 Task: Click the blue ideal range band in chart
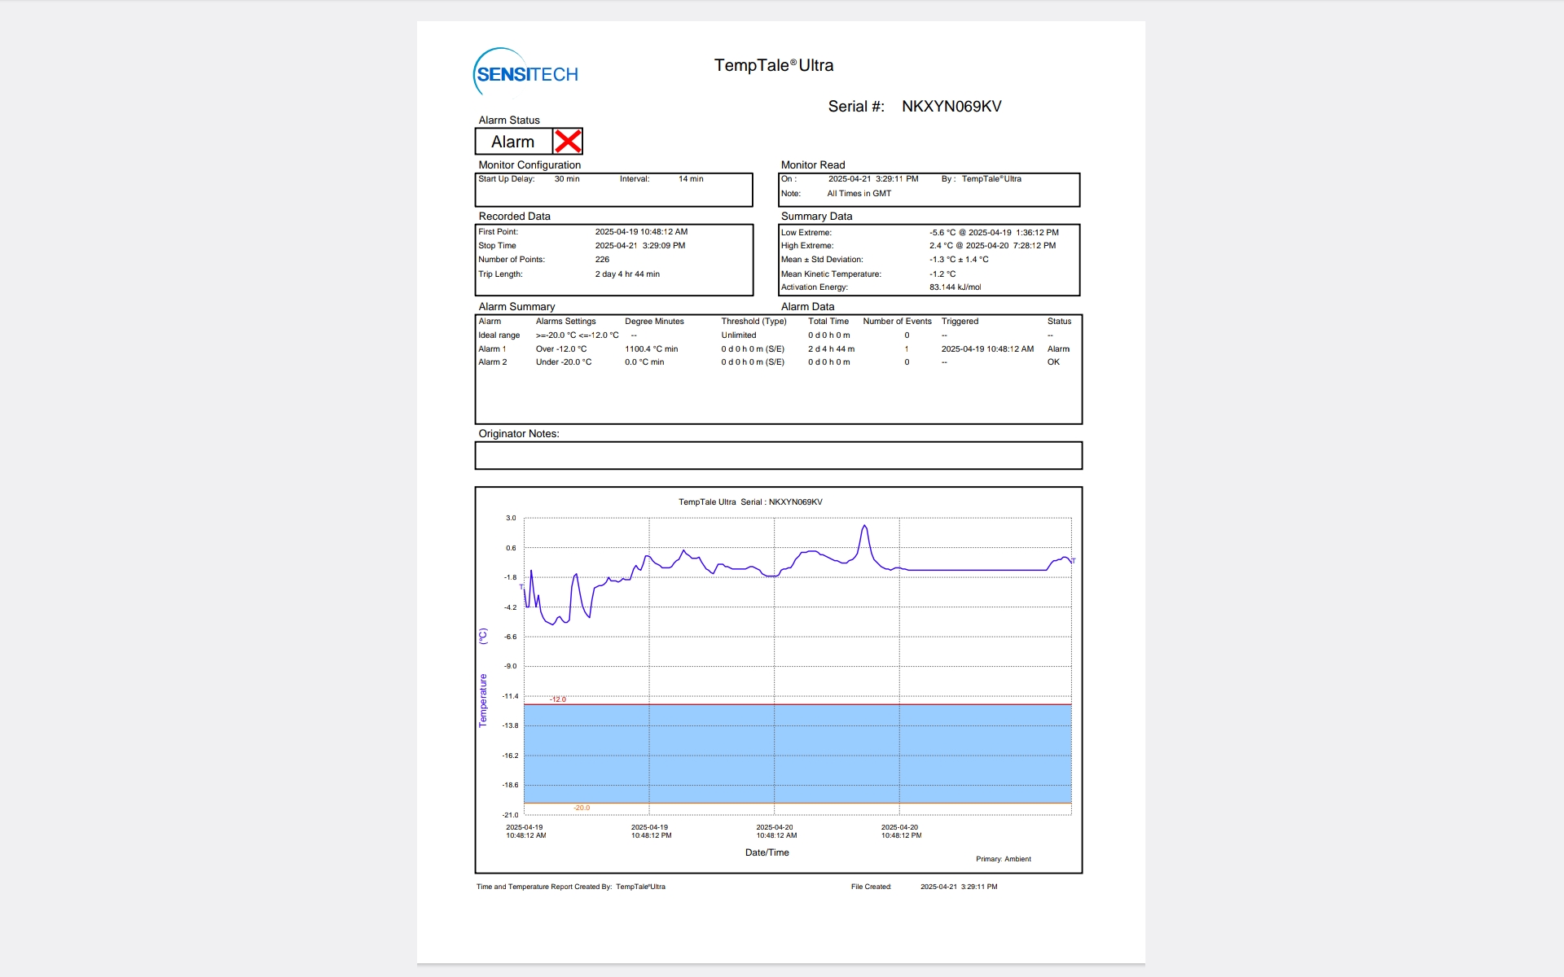click(x=797, y=754)
